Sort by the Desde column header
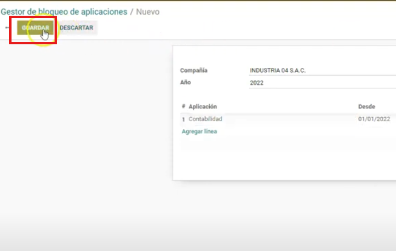Screen dimensions: 396x251 tap(367, 107)
